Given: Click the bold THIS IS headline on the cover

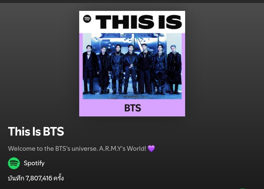Looking at the screenshot, I should tap(139, 22).
